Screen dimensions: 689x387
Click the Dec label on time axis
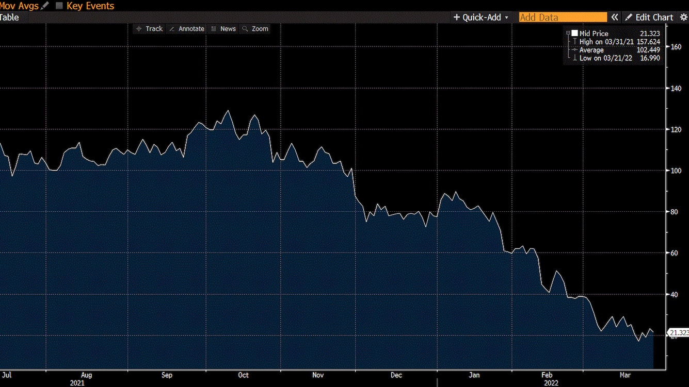pyautogui.click(x=396, y=375)
